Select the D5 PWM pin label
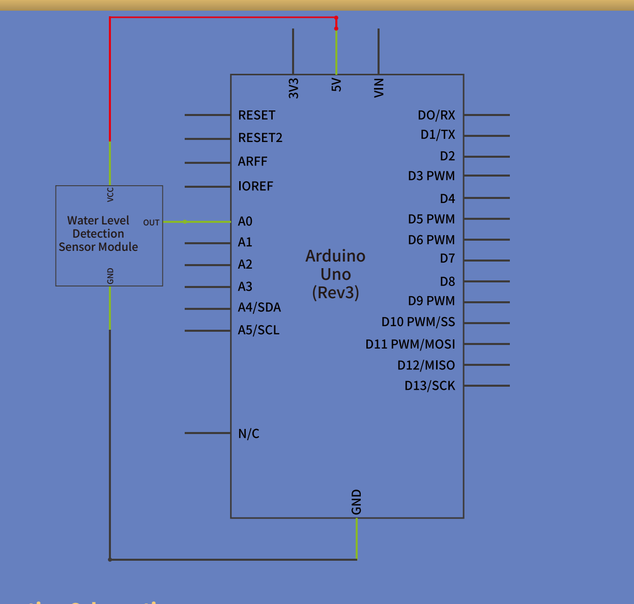Image resolution: width=634 pixels, height=604 pixels. [x=431, y=219]
